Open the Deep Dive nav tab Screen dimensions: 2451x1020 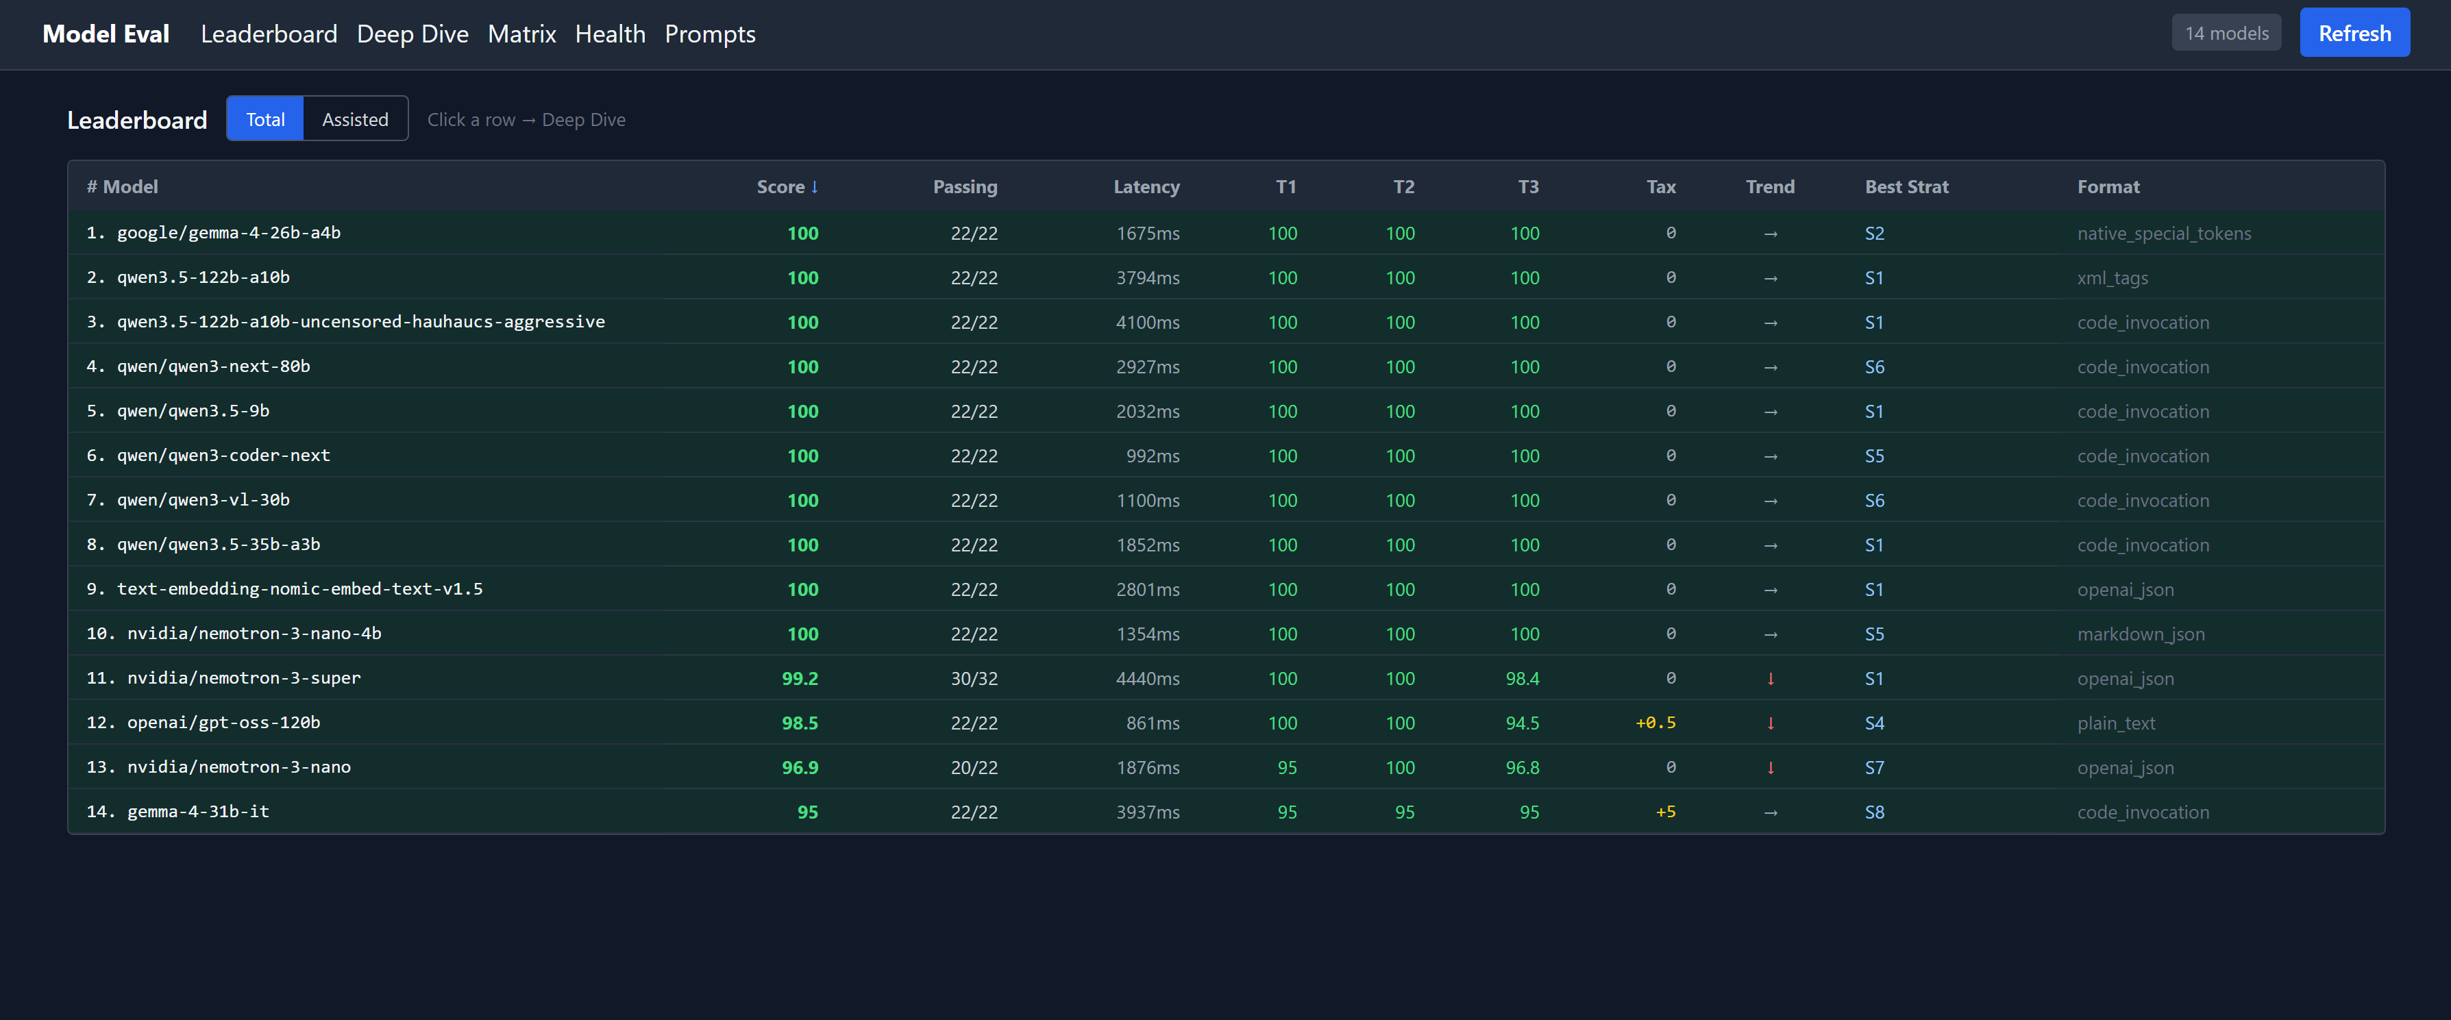pyautogui.click(x=412, y=34)
